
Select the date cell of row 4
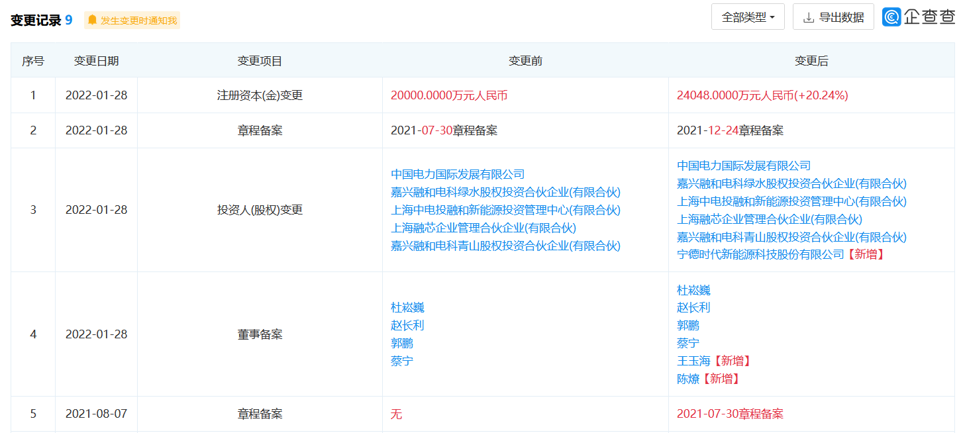97,334
